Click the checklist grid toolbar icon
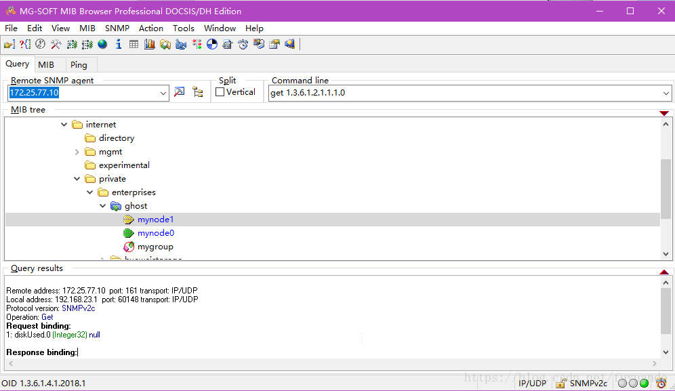675x391 pixels. [87, 44]
